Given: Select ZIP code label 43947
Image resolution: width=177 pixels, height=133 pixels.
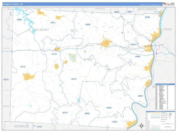Looking at the screenshot, I should 140,96.
